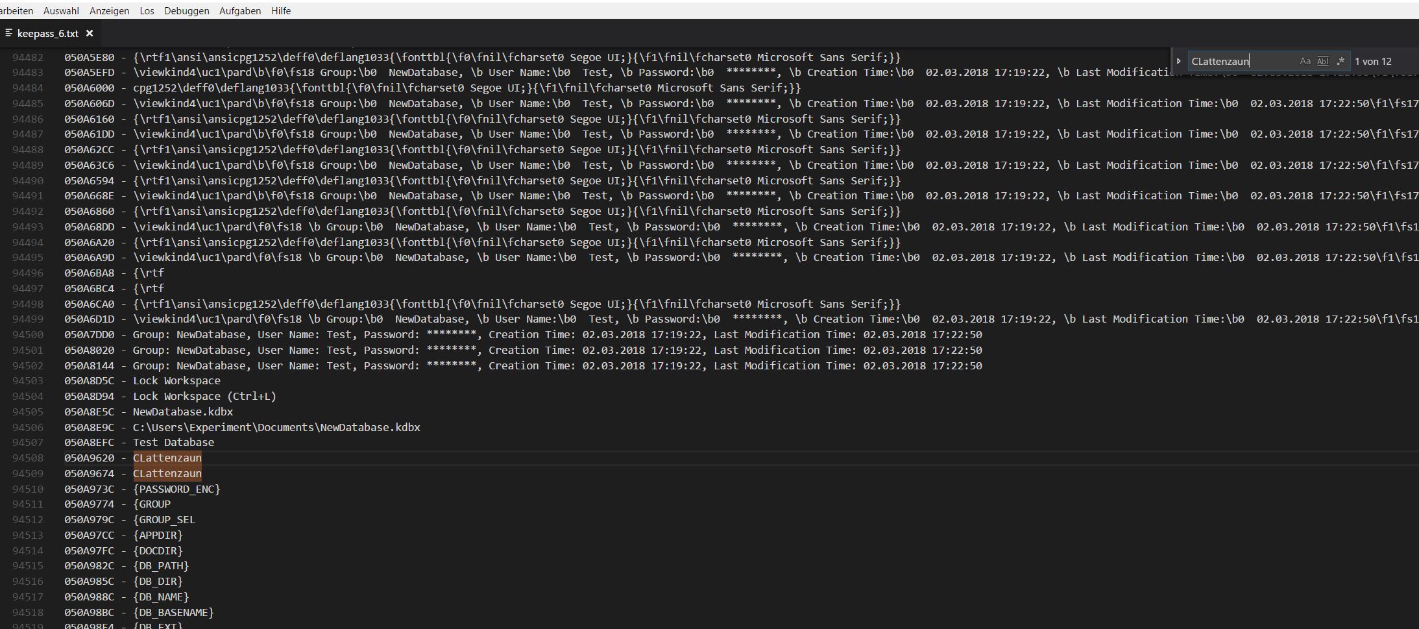
Task: Click the address 050A7DD0
Action: click(89, 334)
